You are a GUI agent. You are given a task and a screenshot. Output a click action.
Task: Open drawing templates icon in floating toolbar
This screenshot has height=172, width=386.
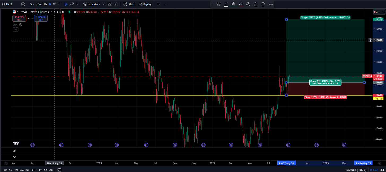pyautogui.click(x=219, y=4)
